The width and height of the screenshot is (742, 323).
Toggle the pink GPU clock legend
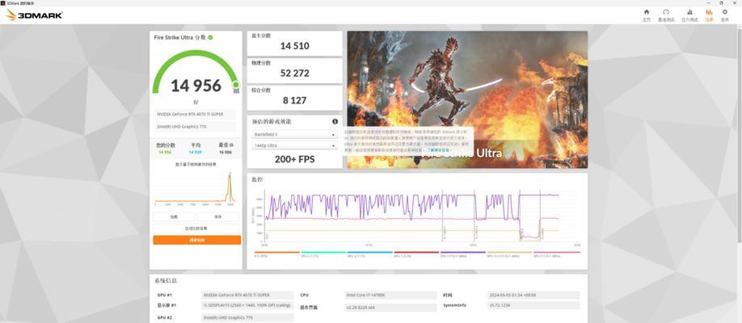(556, 254)
